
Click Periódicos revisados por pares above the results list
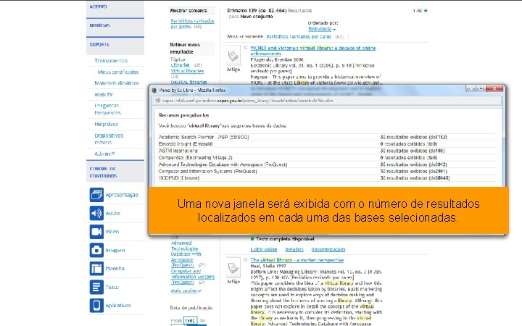coord(299,37)
